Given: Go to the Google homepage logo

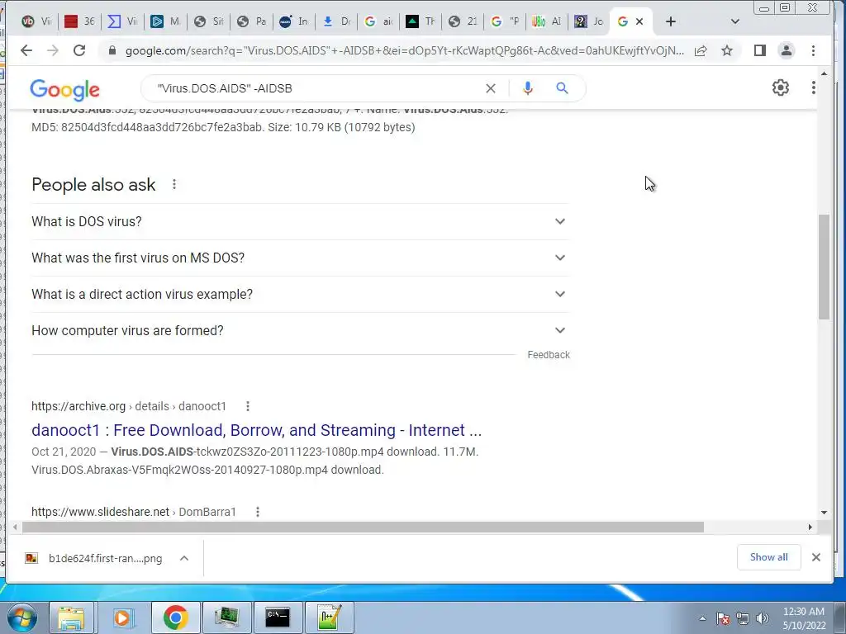Looking at the screenshot, I should 64,89.
